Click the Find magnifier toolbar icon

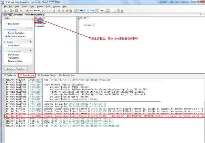click(x=21, y=11)
